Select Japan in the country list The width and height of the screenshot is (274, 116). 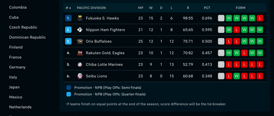coord(14,87)
